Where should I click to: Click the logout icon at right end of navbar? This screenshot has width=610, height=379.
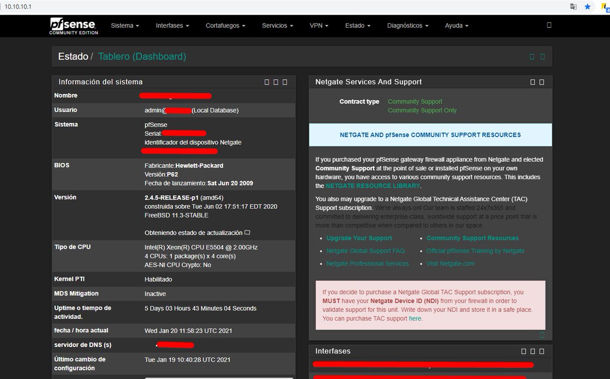tap(548, 25)
